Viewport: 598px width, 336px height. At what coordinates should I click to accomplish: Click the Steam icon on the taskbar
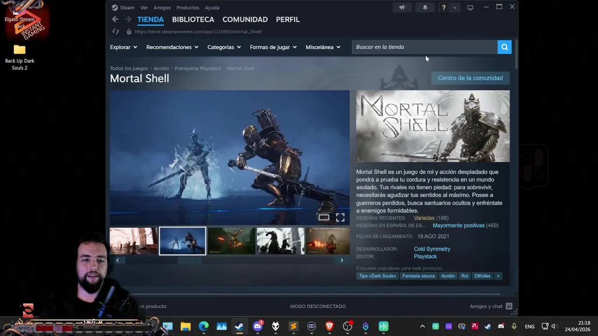click(x=239, y=326)
